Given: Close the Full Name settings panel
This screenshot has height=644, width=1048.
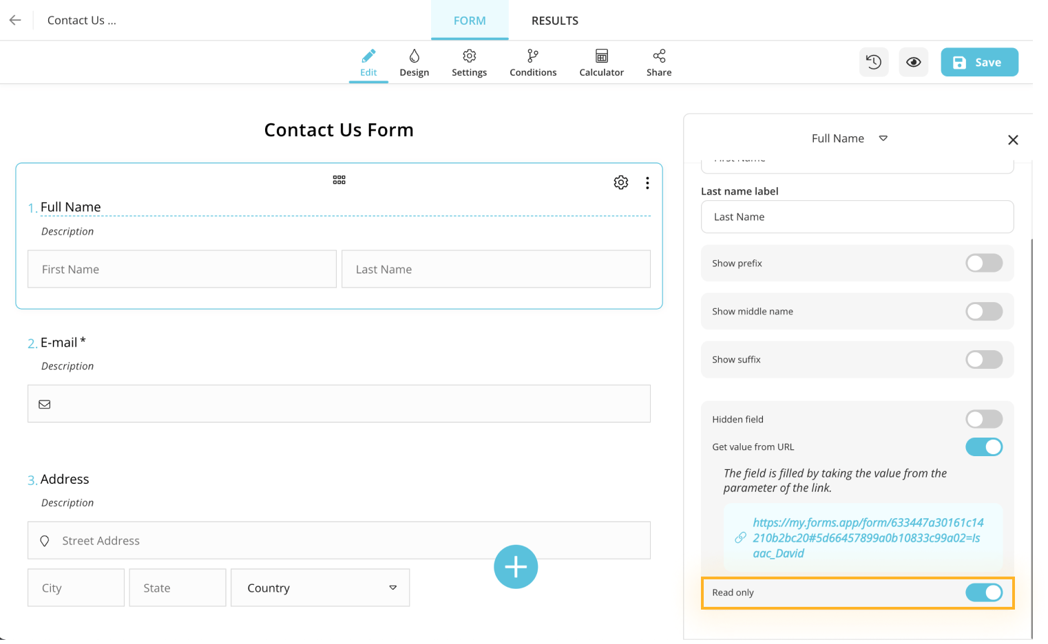Looking at the screenshot, I should (x=1013, y=140).
